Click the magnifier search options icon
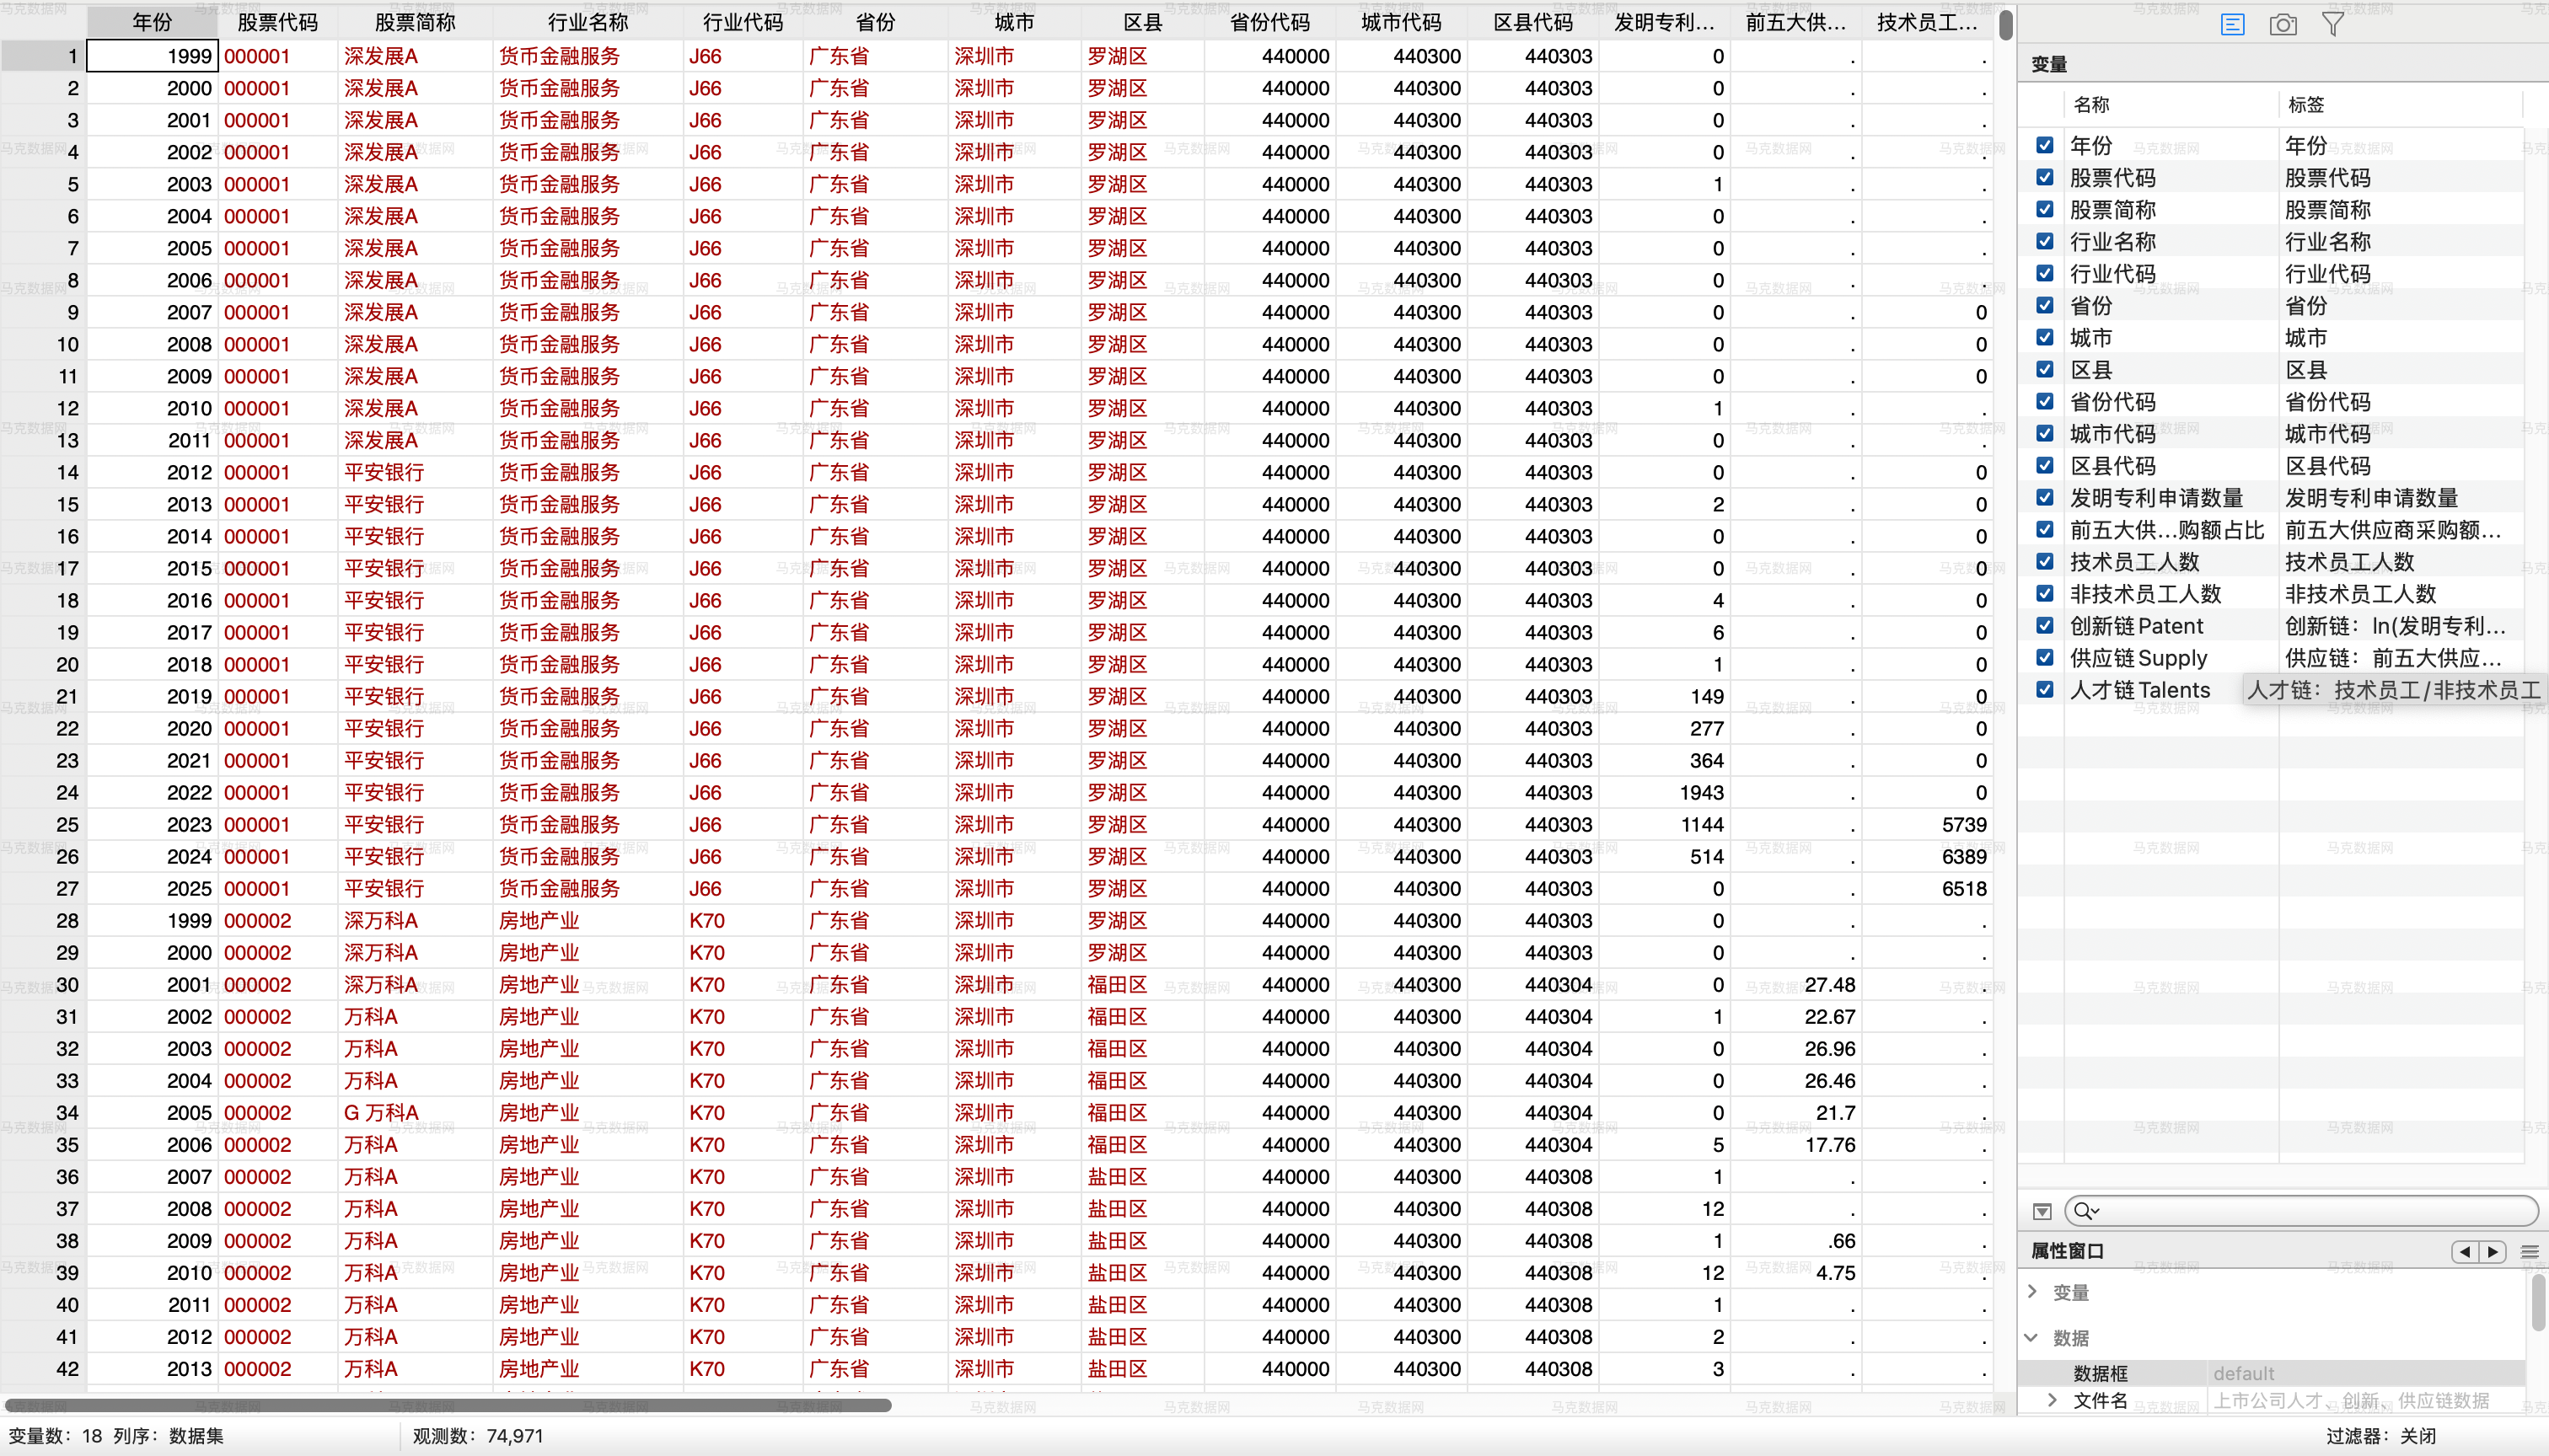2549x1456 pixels. (x=2086, y=1212)
